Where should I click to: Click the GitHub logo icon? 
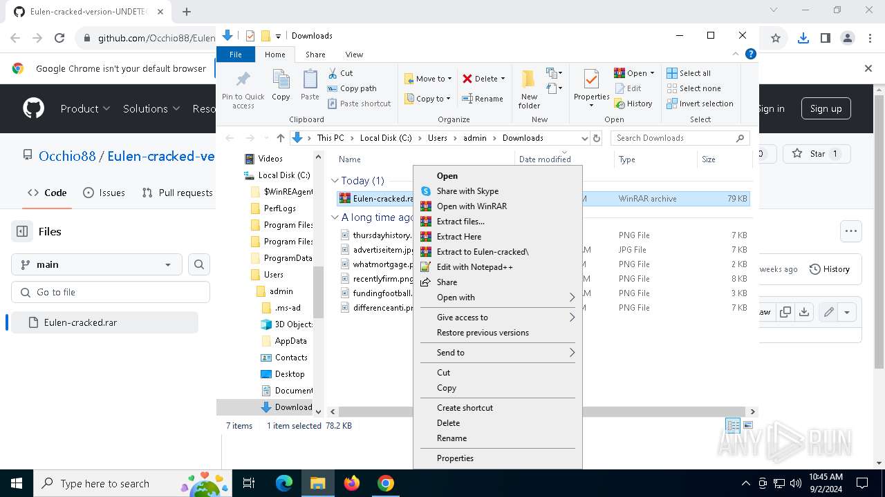tap(33, 108)
